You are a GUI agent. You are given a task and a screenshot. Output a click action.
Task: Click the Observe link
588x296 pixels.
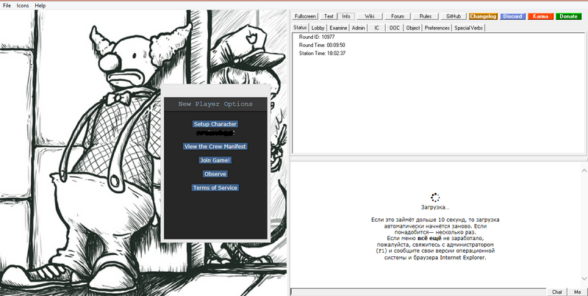(x=215, y=174)
